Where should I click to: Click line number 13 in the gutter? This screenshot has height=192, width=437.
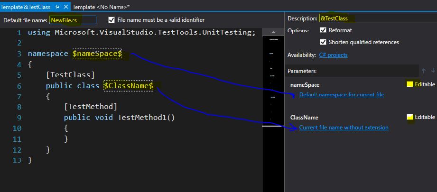pos(17,161)
